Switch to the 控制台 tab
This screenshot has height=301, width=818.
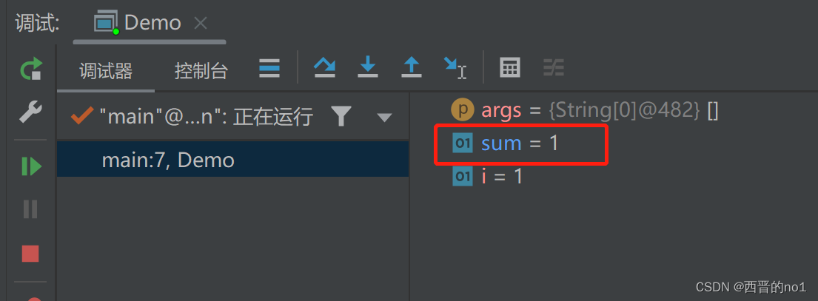201,71
